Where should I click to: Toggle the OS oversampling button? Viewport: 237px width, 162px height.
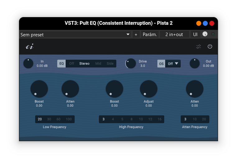[x=161, y=64]
